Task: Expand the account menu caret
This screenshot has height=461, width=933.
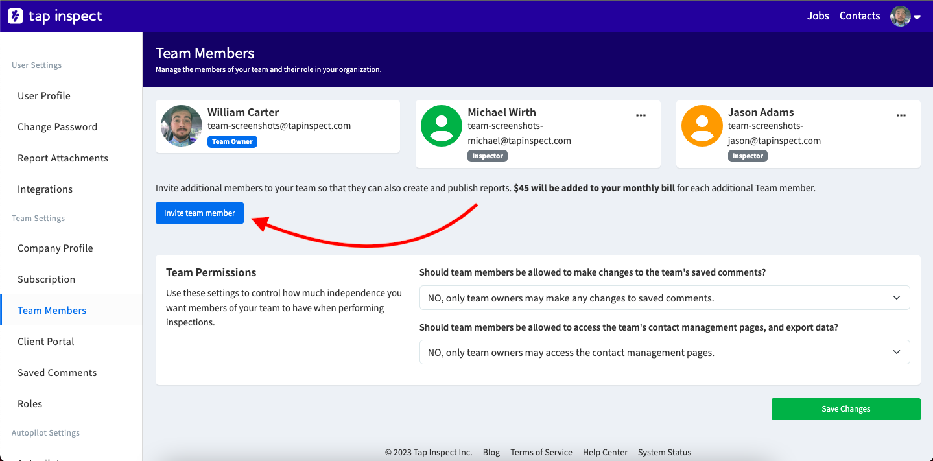Action: pos(917,18)
